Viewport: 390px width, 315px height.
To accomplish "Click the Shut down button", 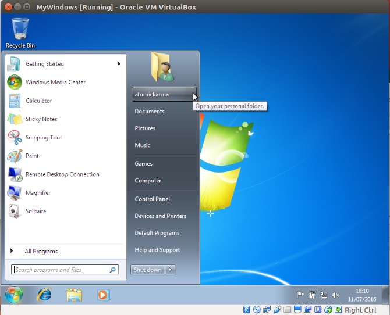I will click(147, 270).
